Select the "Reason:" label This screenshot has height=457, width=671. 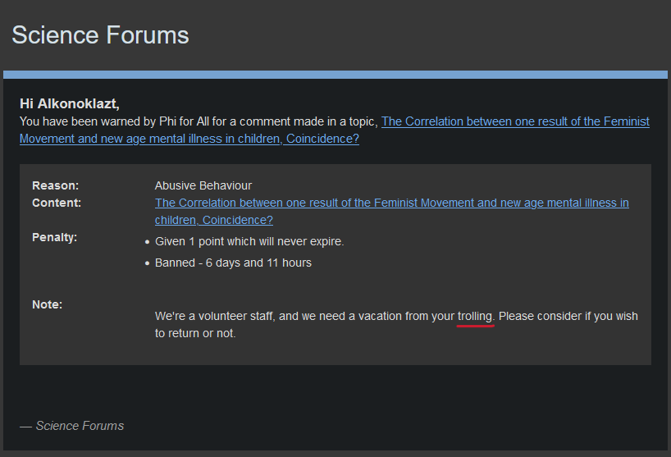click(55, 185)
